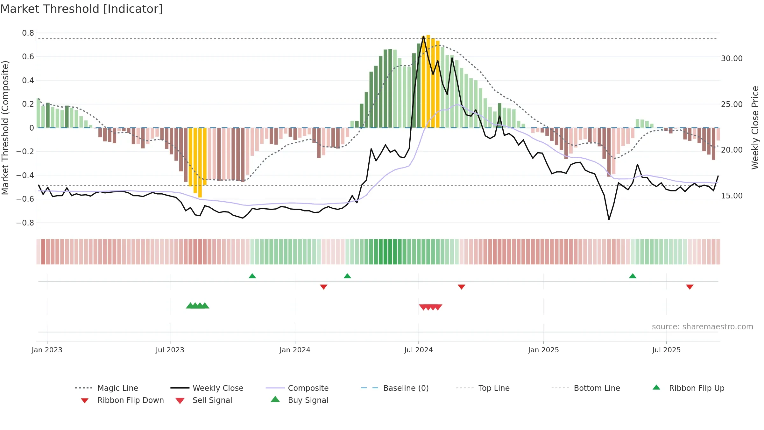Click the Jul 2024 x-axis label

tap(419, 350)
